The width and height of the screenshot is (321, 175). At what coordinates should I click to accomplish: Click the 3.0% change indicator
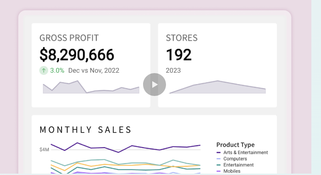click(57, 70)
